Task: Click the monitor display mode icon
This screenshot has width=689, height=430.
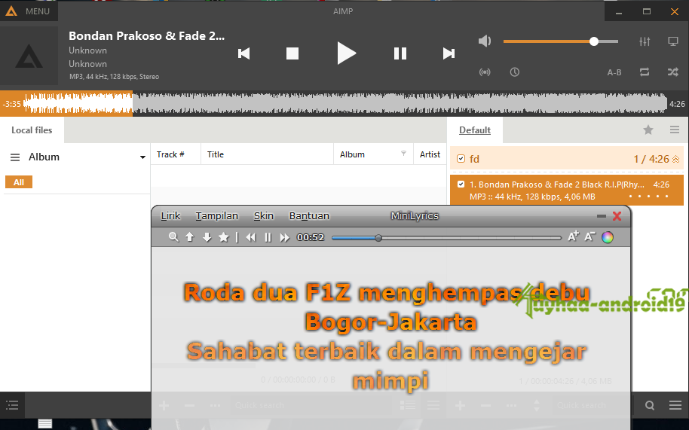Action: 672,41
